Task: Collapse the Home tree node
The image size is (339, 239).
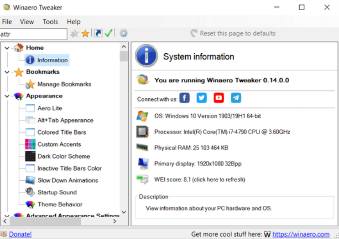Action: pos(7,48)
